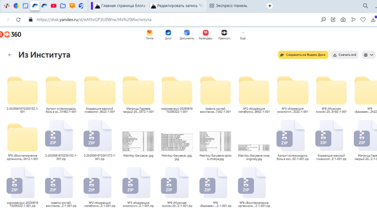Image resolution: width=377 pixels, height=211 pixels.
Task: Click the Из Института page heading
Action: [x=44, y=55]
